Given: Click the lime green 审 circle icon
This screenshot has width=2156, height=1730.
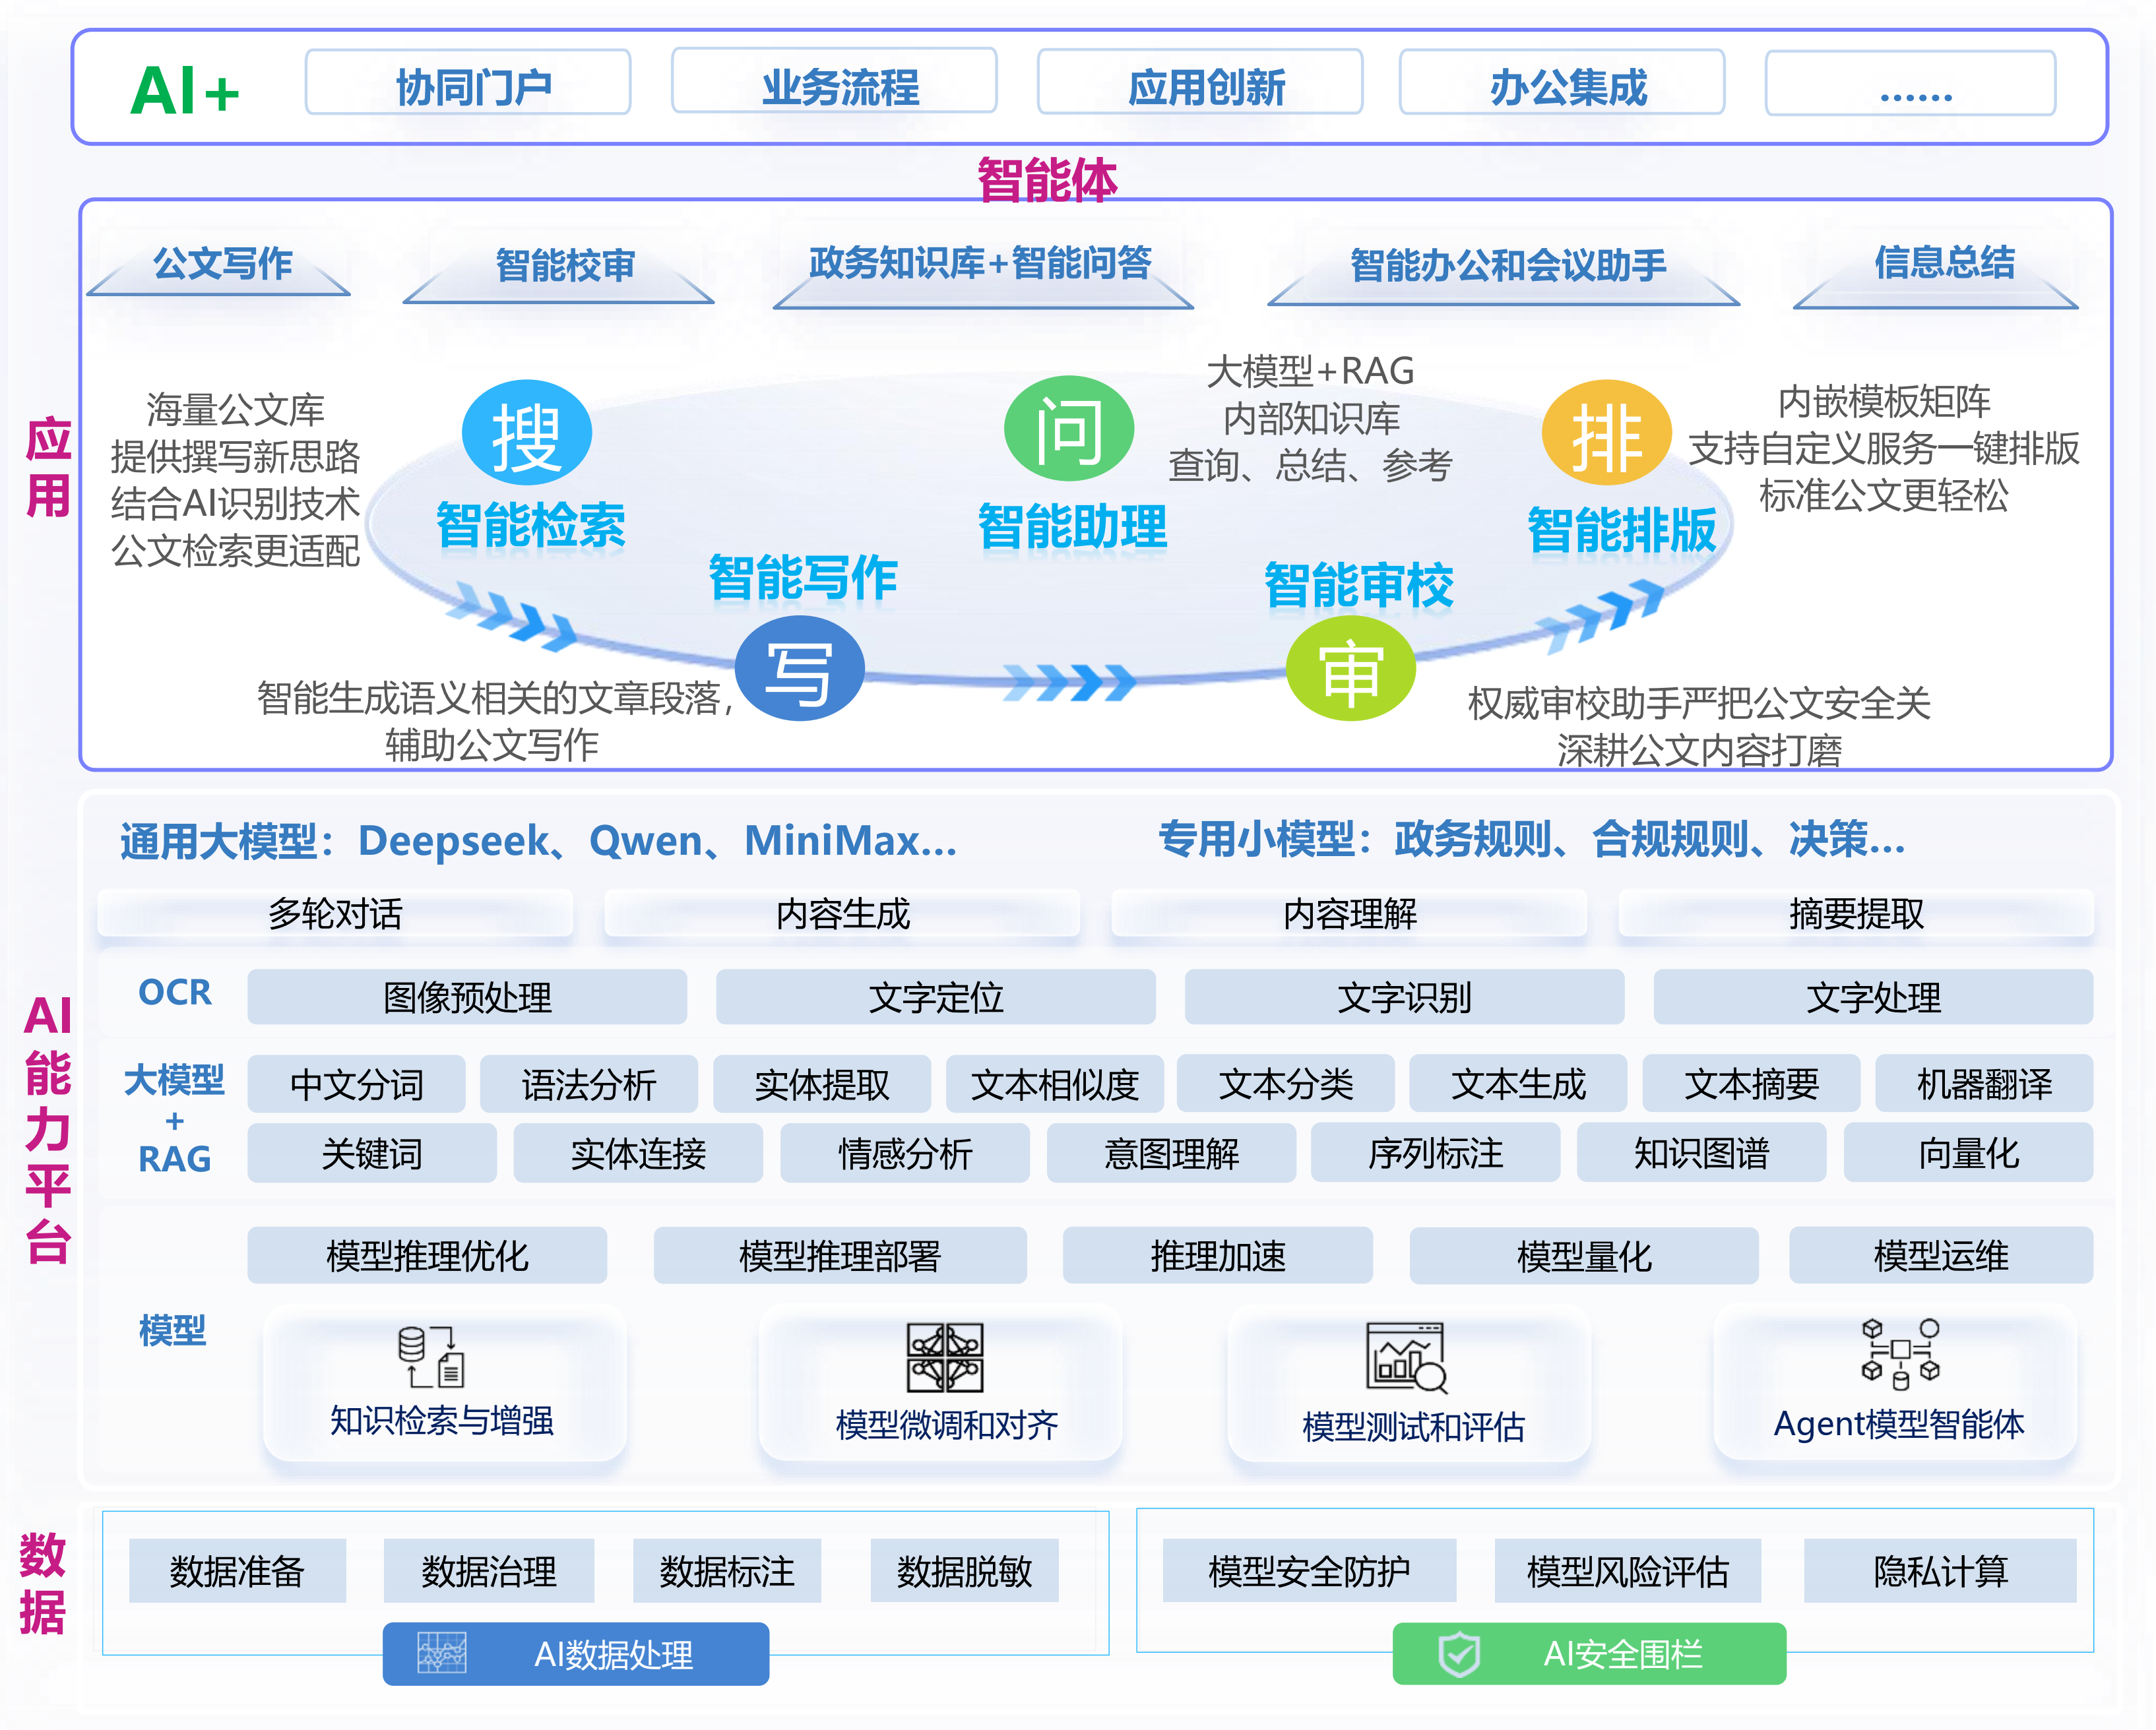Looking at the screenshot, I should tap(1350, 668).
